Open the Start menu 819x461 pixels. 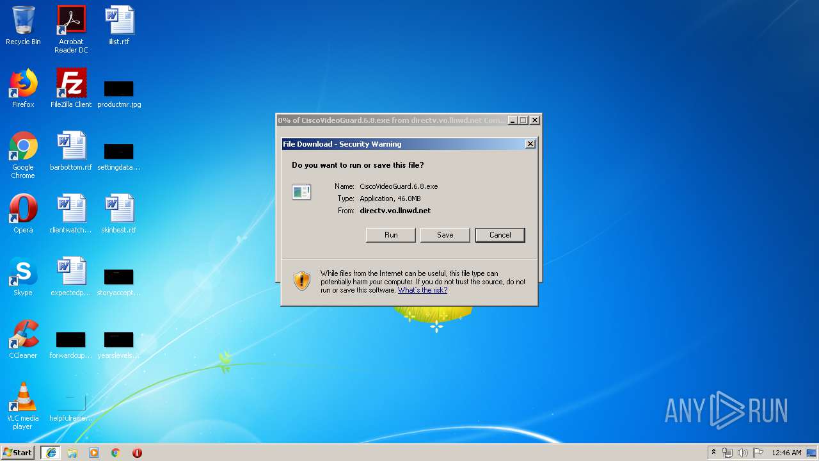(x=18, y=452)
